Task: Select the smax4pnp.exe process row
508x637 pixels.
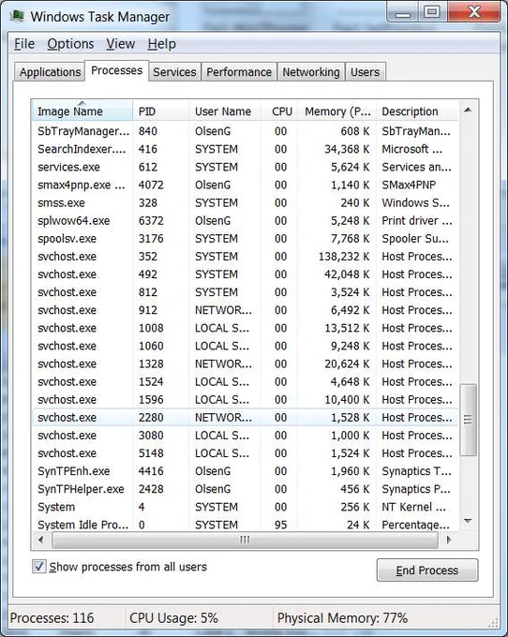Action: pos(245,185)
